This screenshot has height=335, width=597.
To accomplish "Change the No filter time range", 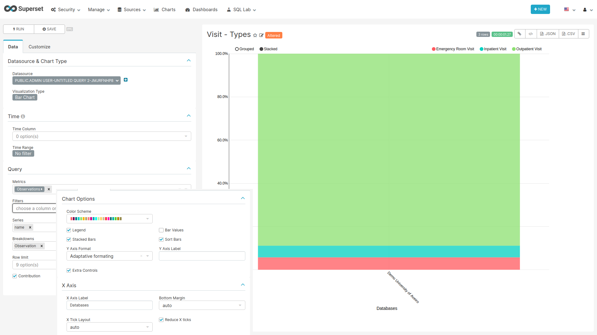I will click(23, 154).
